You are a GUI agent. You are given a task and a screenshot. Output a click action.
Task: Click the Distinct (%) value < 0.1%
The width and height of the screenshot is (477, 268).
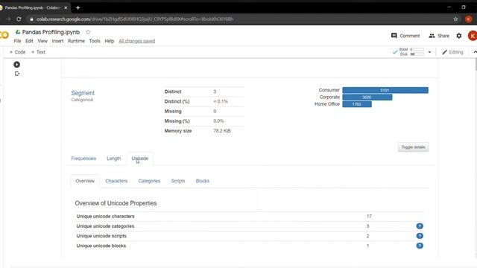coord(221,101)
